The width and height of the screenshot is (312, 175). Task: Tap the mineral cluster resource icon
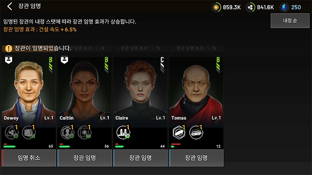point(250,7)
